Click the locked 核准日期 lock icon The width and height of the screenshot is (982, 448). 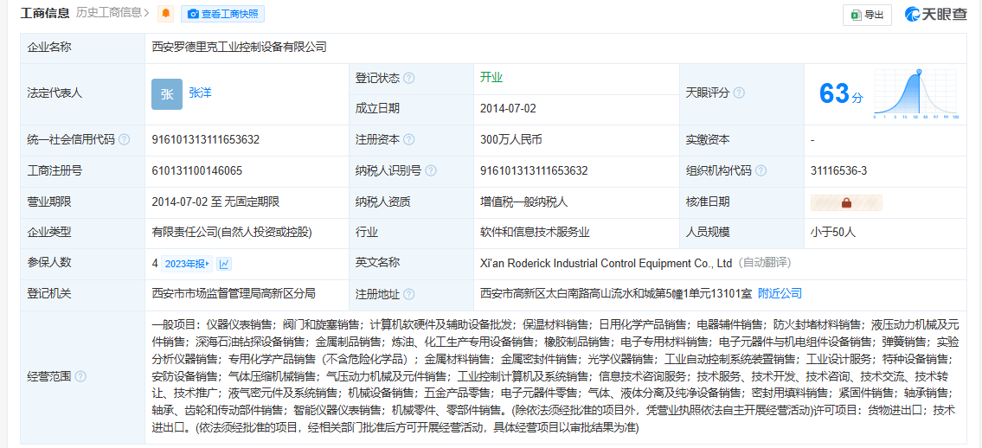coord(846,202)
